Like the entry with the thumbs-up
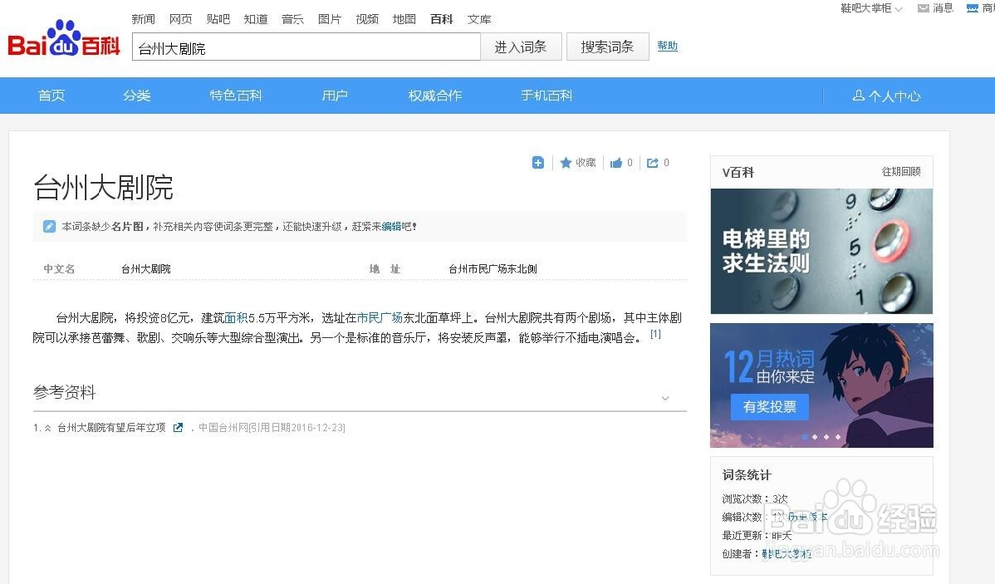 [616, 162]
